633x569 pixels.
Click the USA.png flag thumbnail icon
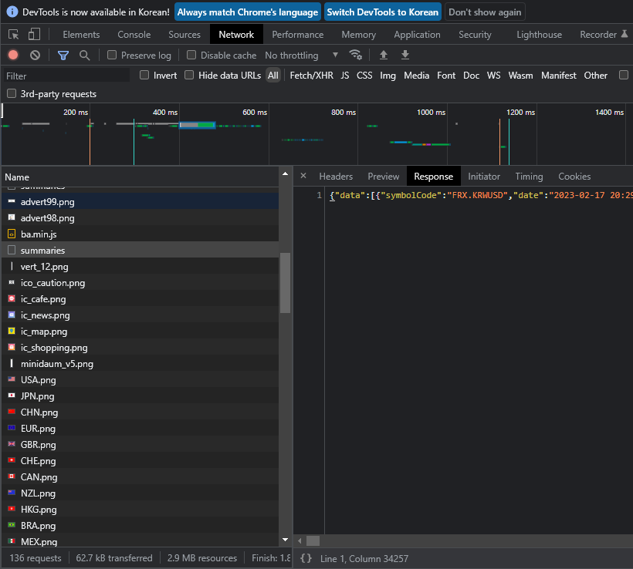coord(12,379)
